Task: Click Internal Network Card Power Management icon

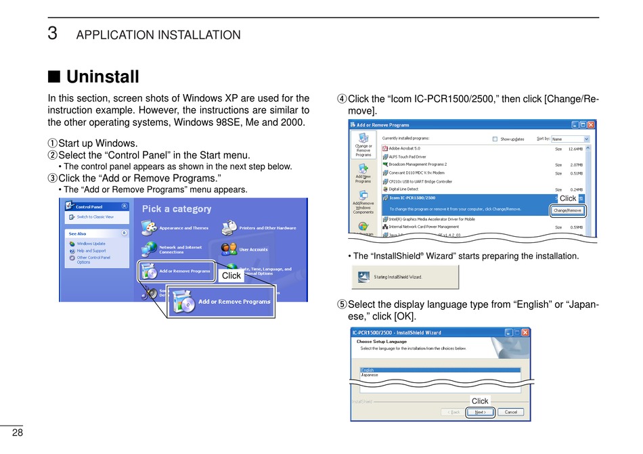Action: point(385,227)
